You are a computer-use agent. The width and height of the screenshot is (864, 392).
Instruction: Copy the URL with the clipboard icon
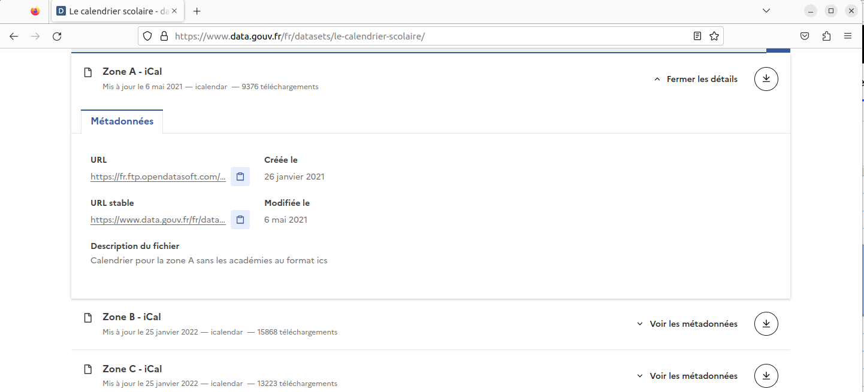(x=240, y=176)
